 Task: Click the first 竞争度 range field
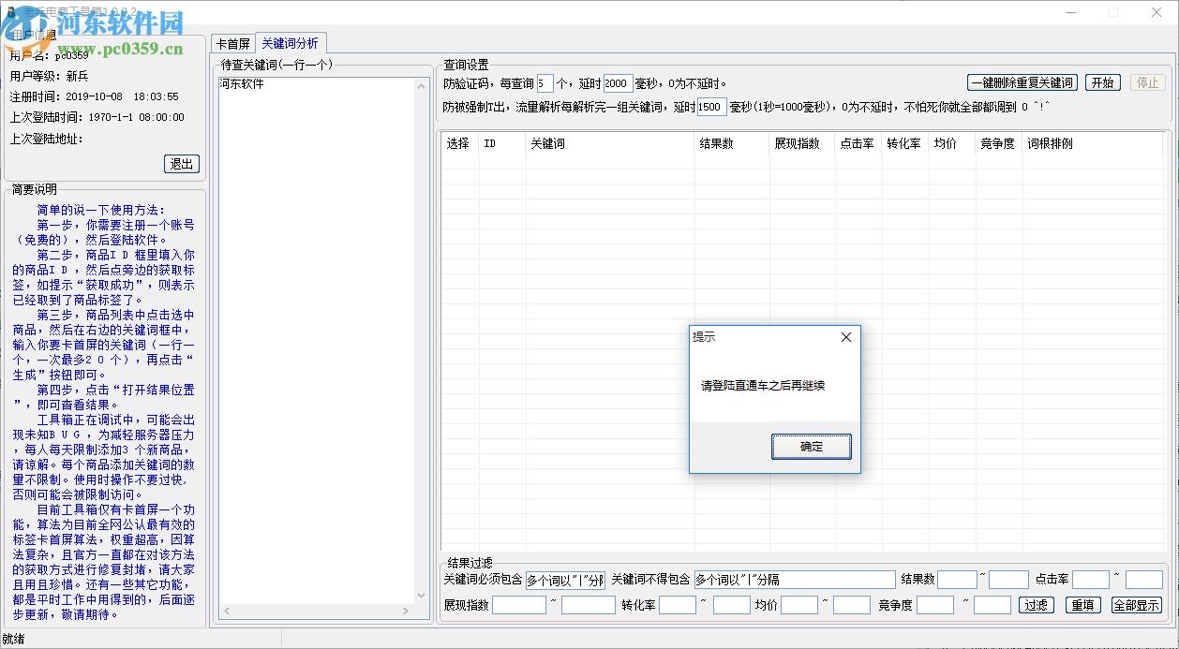pyautogui.click(x=934, y=604)
